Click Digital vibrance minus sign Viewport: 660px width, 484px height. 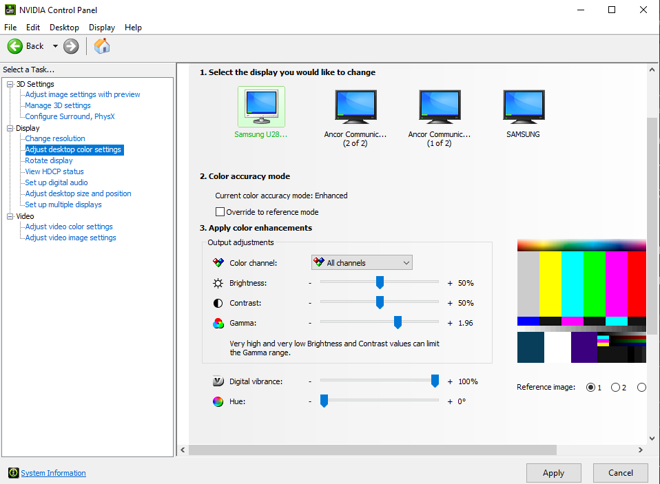[x=310, y=381]
